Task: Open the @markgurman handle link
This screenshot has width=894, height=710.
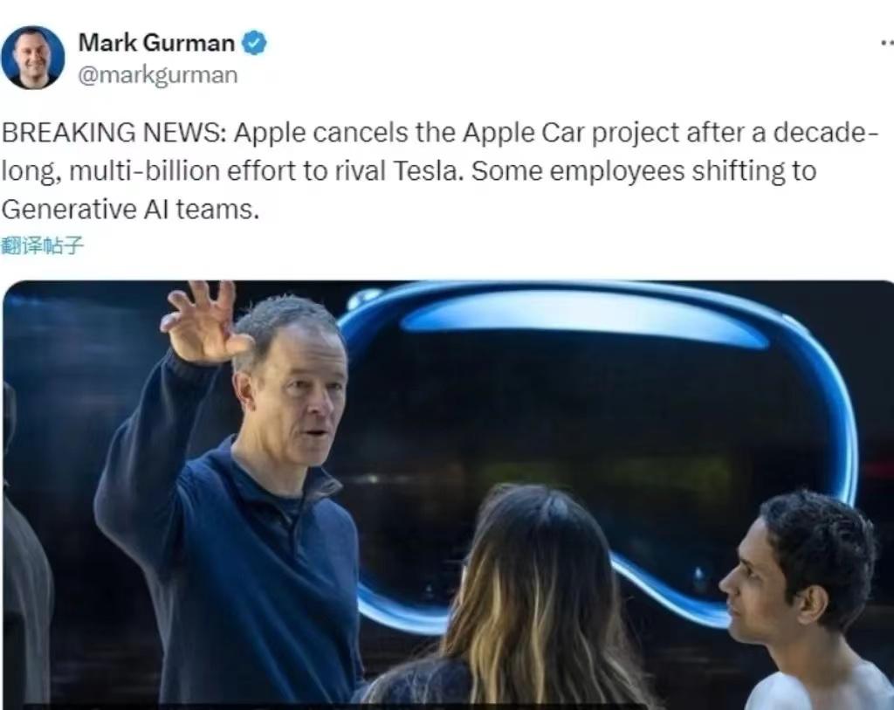Action: tap(157, 75)
